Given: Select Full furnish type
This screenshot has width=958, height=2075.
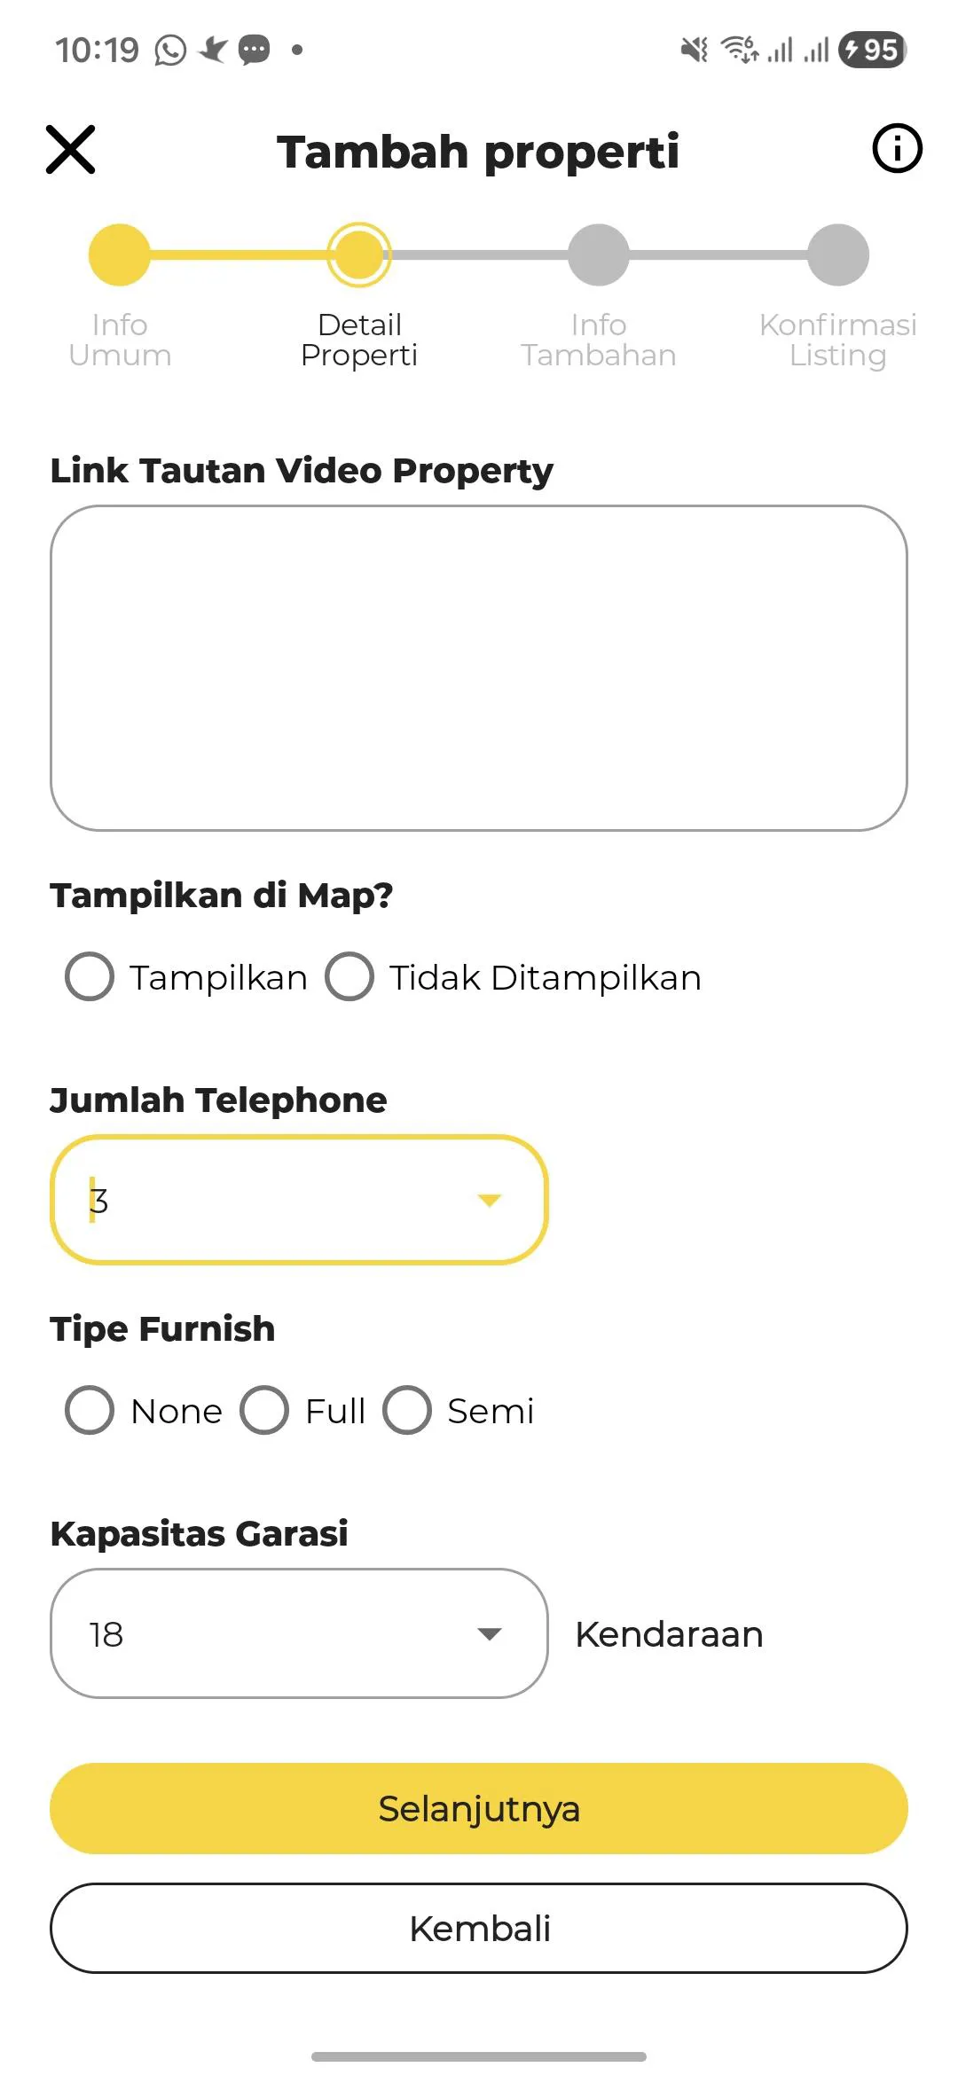Looking at the screenshot, I should pyautogui.click(x=264, y=1411).
